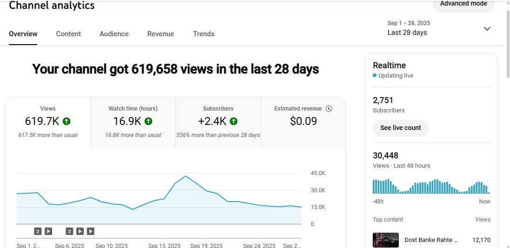Click the clock icon beside Estimated revenue
510x248 pixels.
(329, 109)
